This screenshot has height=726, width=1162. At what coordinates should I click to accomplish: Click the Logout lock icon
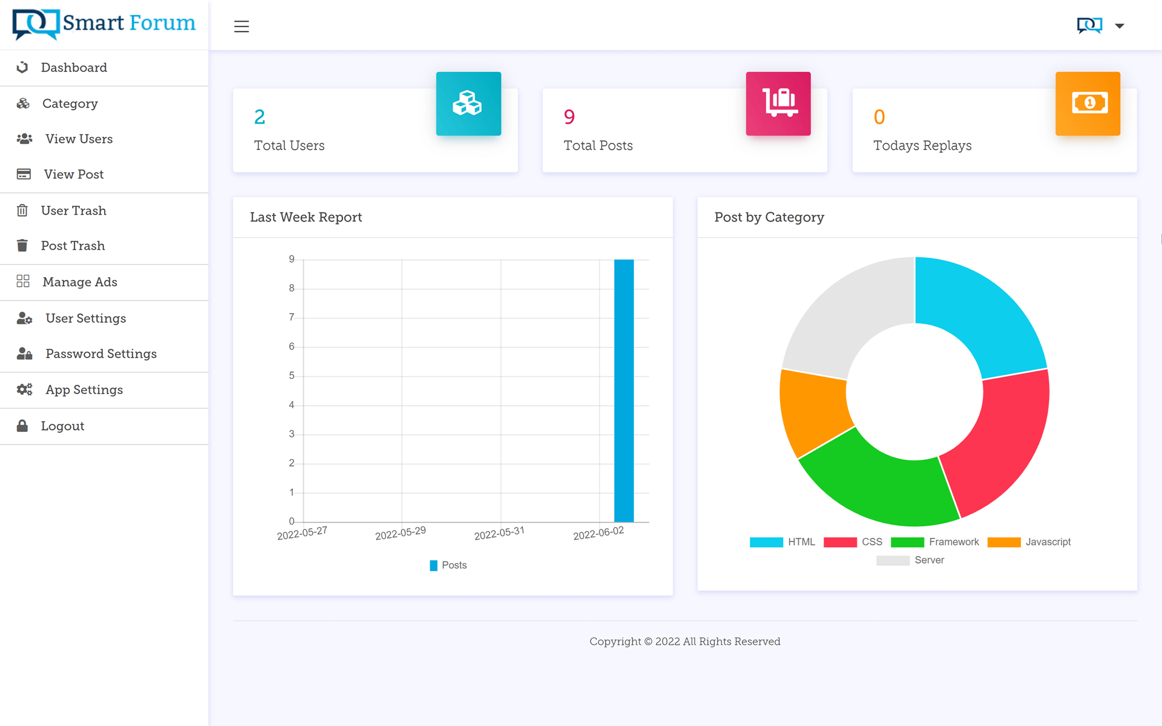22,426
